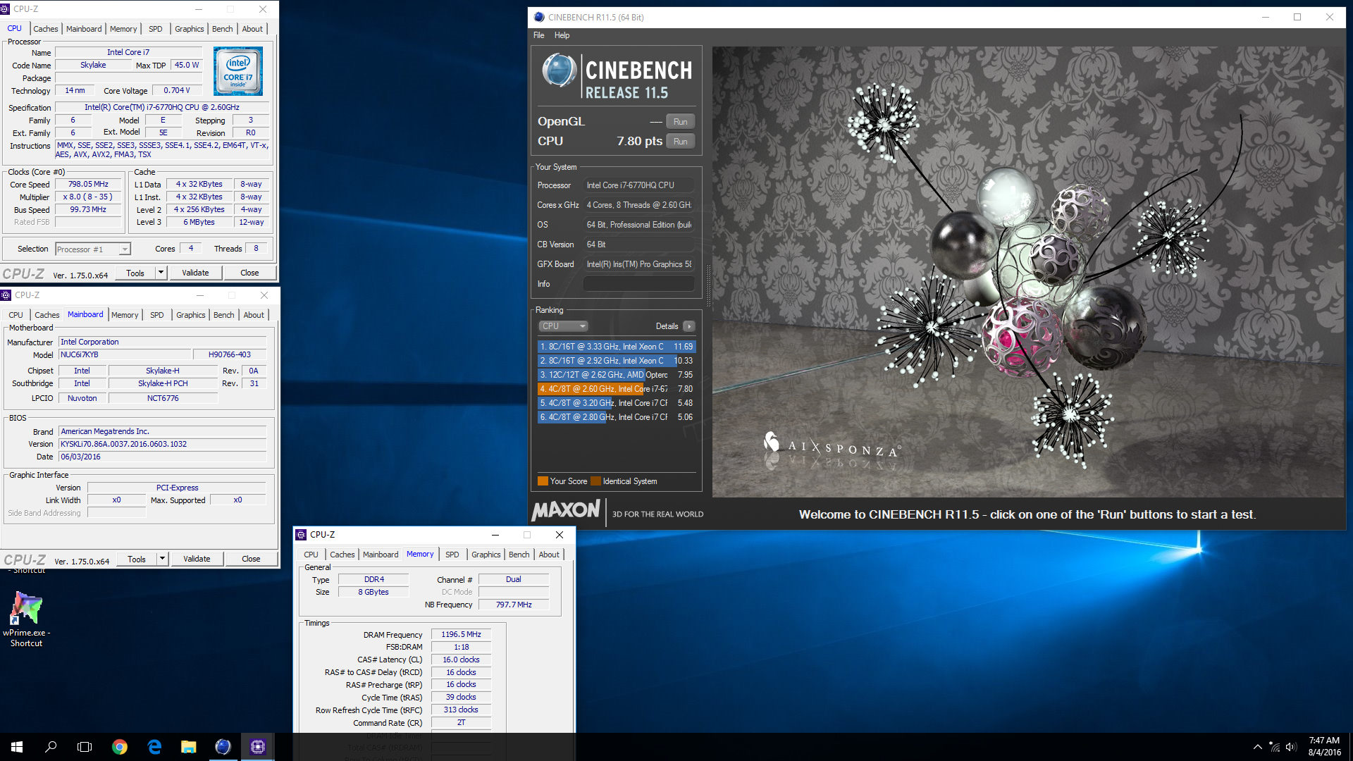Select ranking entry 3 AMD Opteron 7.95
Image resolution: width=1353 pixels, height=761 pixels.
(x=617, y=375)
